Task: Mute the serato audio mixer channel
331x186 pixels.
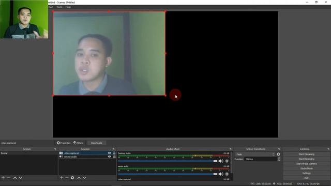Action: pyautogui.click(x=221, y=174)
